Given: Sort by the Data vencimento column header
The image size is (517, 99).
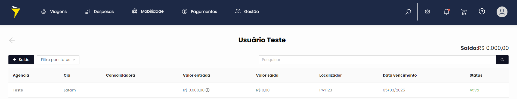Looking at the screenshot, I should (400, 75).
